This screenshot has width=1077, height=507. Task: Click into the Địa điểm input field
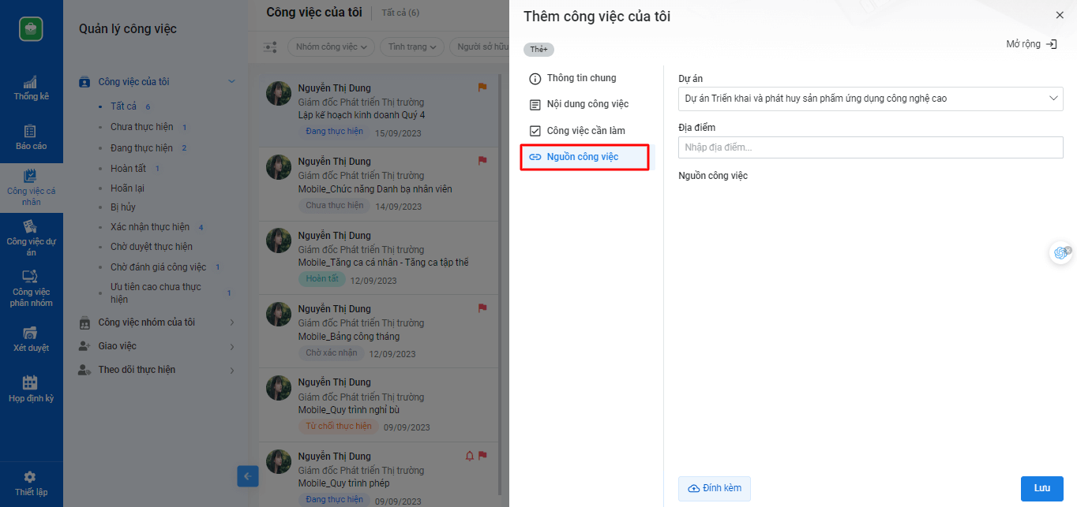tap(870, 147)
